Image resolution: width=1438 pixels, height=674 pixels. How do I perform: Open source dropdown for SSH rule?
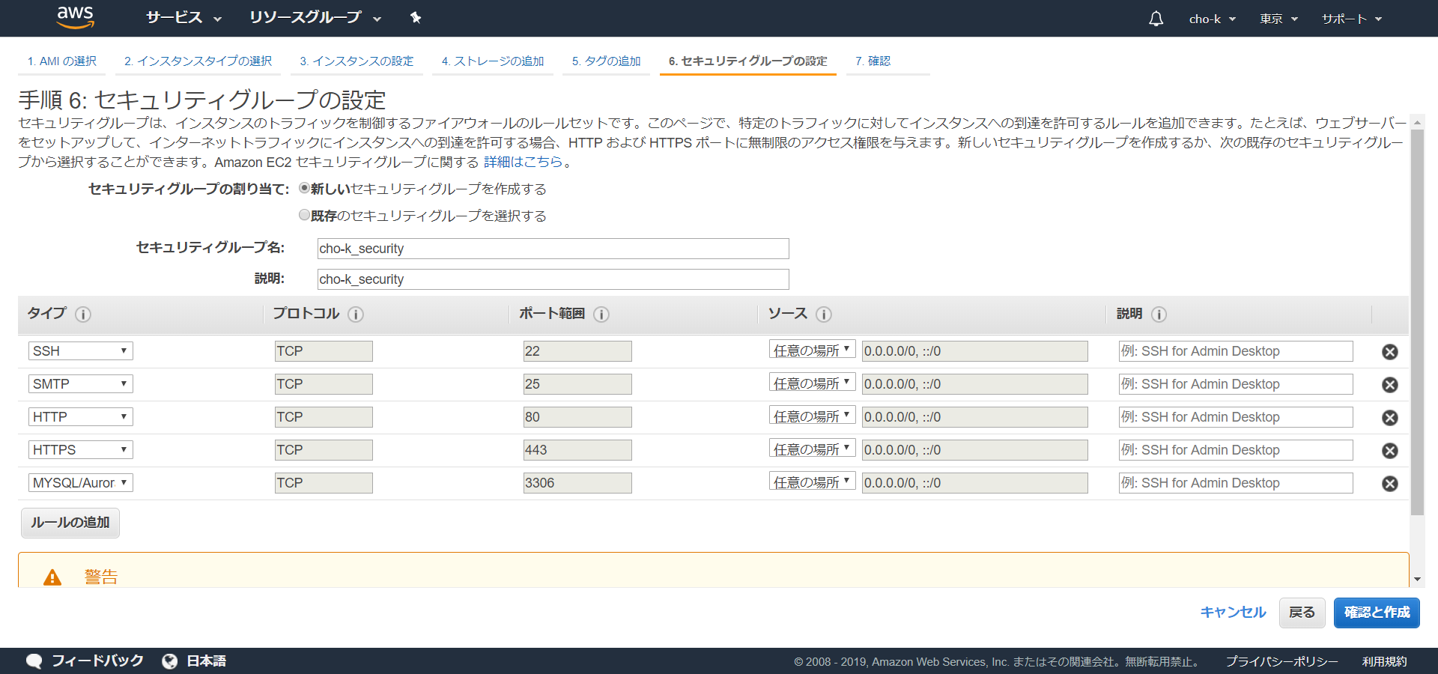click(x=813, y=350)
